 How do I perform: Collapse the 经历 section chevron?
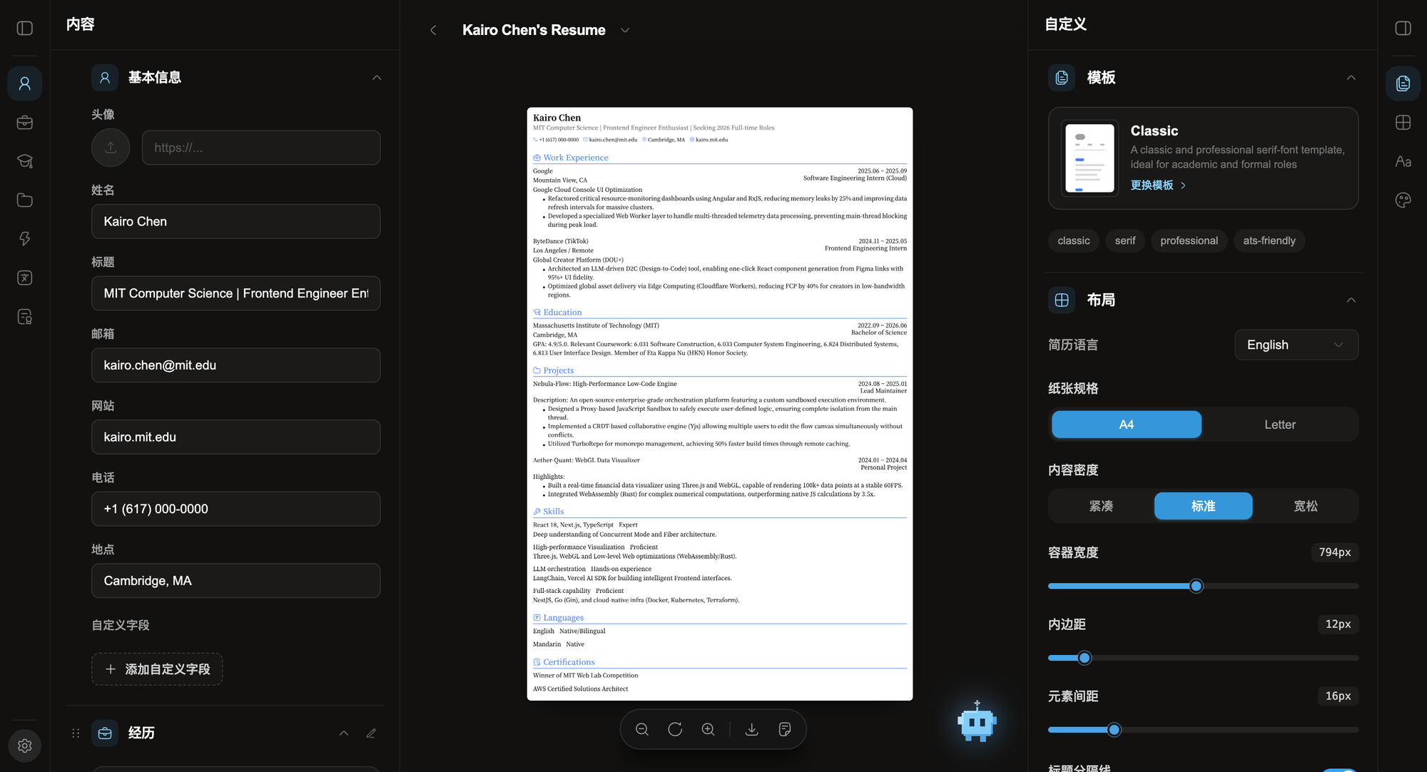(344, 733)
